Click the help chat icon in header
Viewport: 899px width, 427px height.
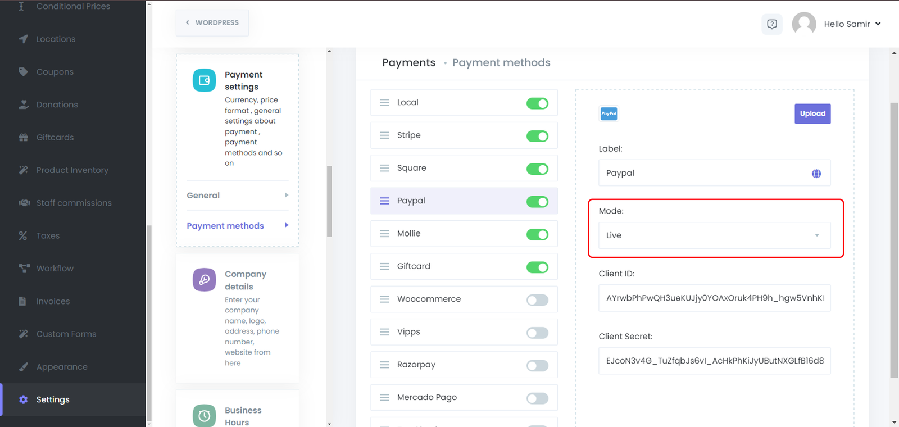771,24
